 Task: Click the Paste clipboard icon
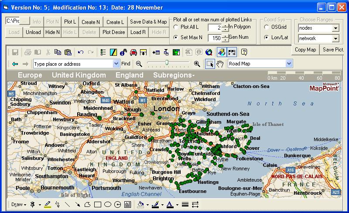68,52
